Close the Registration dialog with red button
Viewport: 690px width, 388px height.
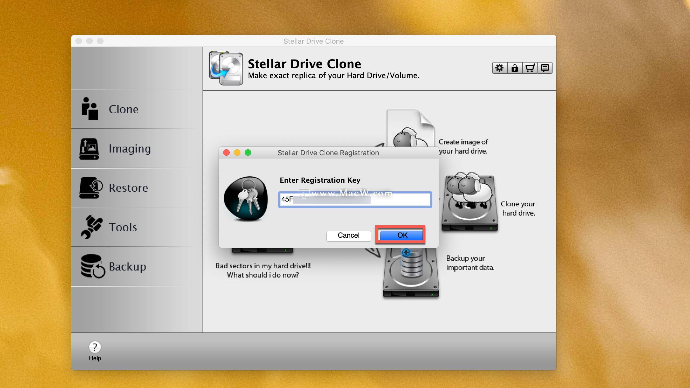pyautogui.click(x=226, y=153)
